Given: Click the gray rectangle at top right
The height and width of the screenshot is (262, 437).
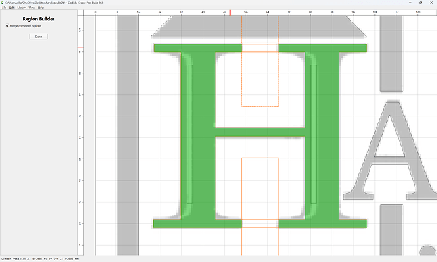Looking at the screenshot, I should pos(391,53).
